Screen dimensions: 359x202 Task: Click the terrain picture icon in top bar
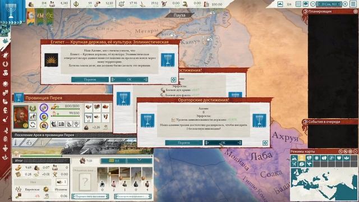[280, 4]
